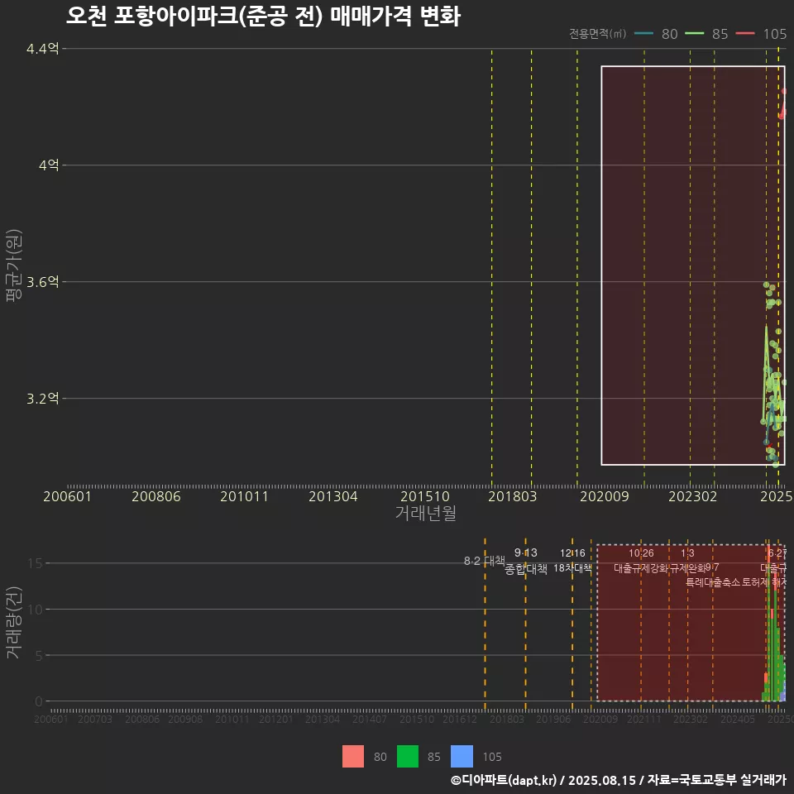Click the '1·3' 규제완화 annotation
Screen dimensions: 794x794
pyautogui.click(x=687, y=553)
